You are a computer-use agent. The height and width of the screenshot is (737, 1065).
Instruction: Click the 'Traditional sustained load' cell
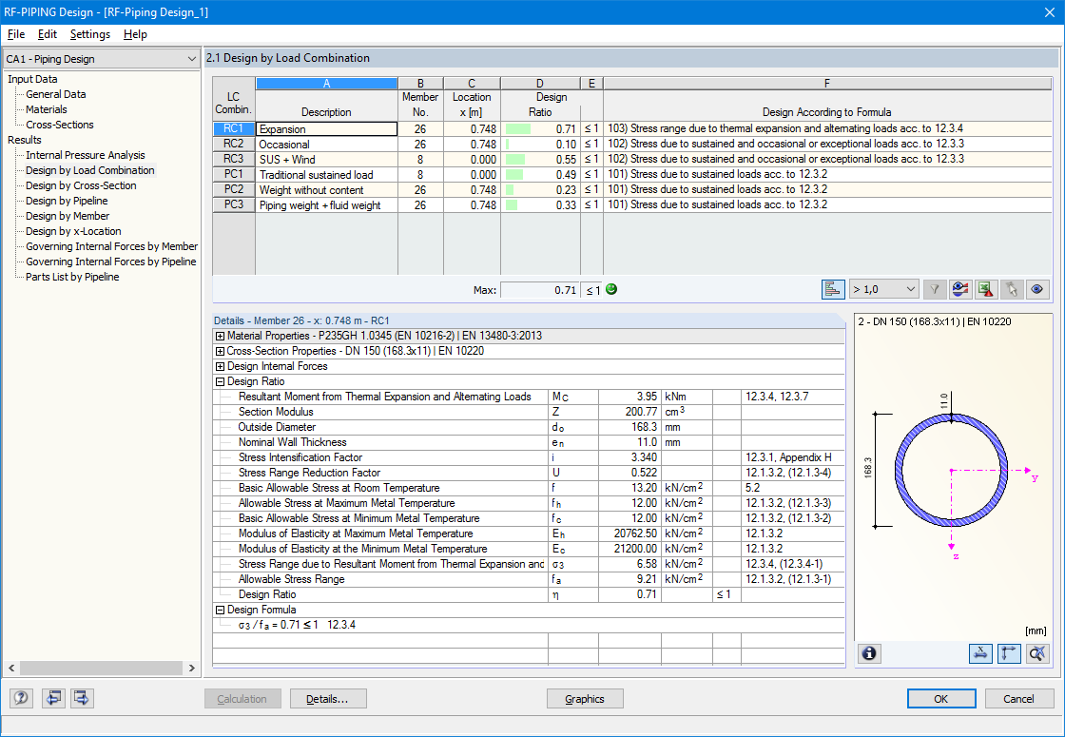(327, 175)
